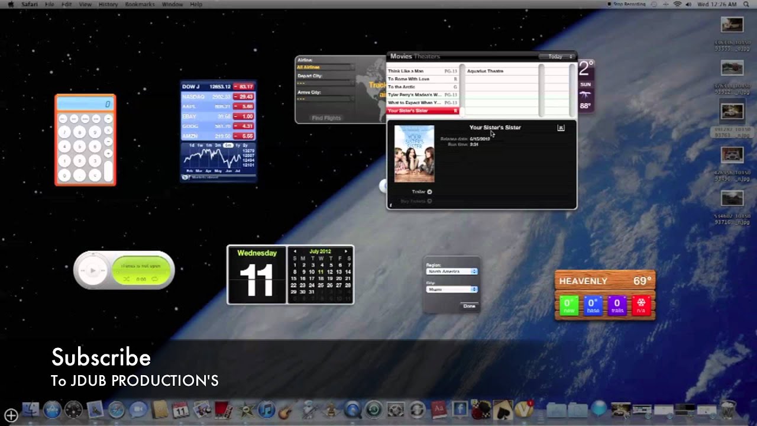The image size is (757, 426).
Task: Select the 1d range in Stocks chart
Action: click(x=192, y=145)
